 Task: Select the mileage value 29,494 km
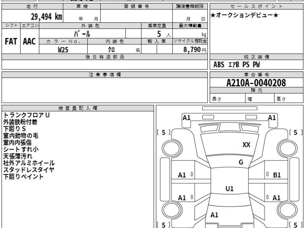click(47, 17)
